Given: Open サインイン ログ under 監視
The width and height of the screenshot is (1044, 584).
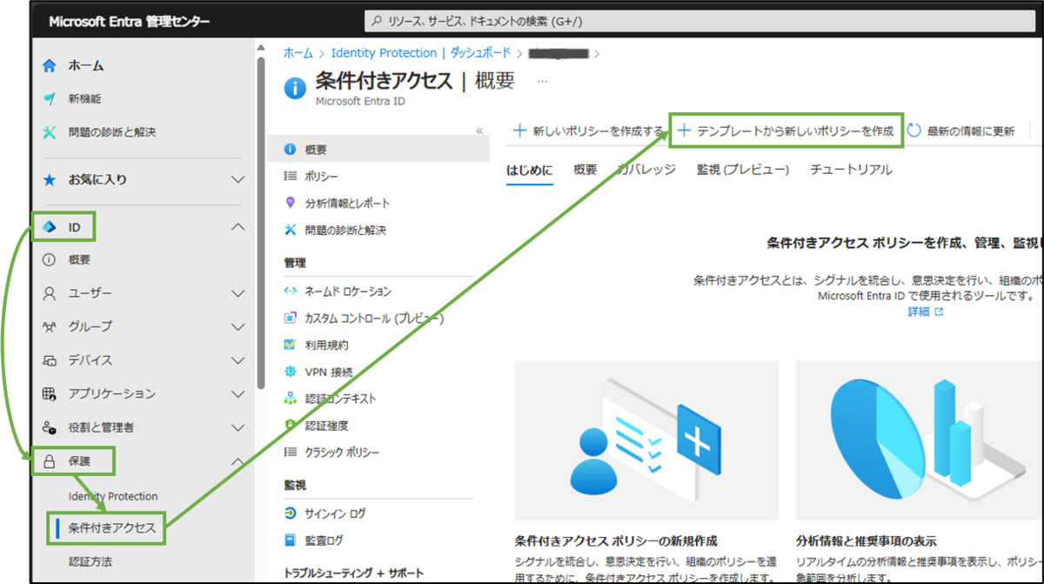Looking at the screenshot, I should point(335,514).
